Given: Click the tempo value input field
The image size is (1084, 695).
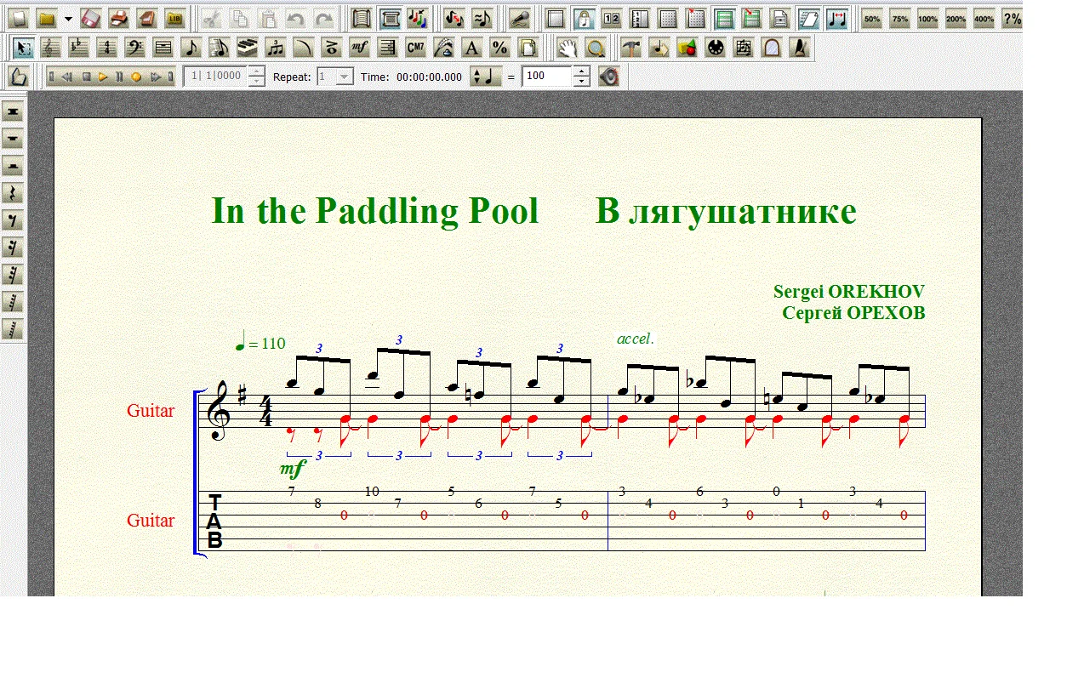Looking at the screenshot, I should point(547,77).
